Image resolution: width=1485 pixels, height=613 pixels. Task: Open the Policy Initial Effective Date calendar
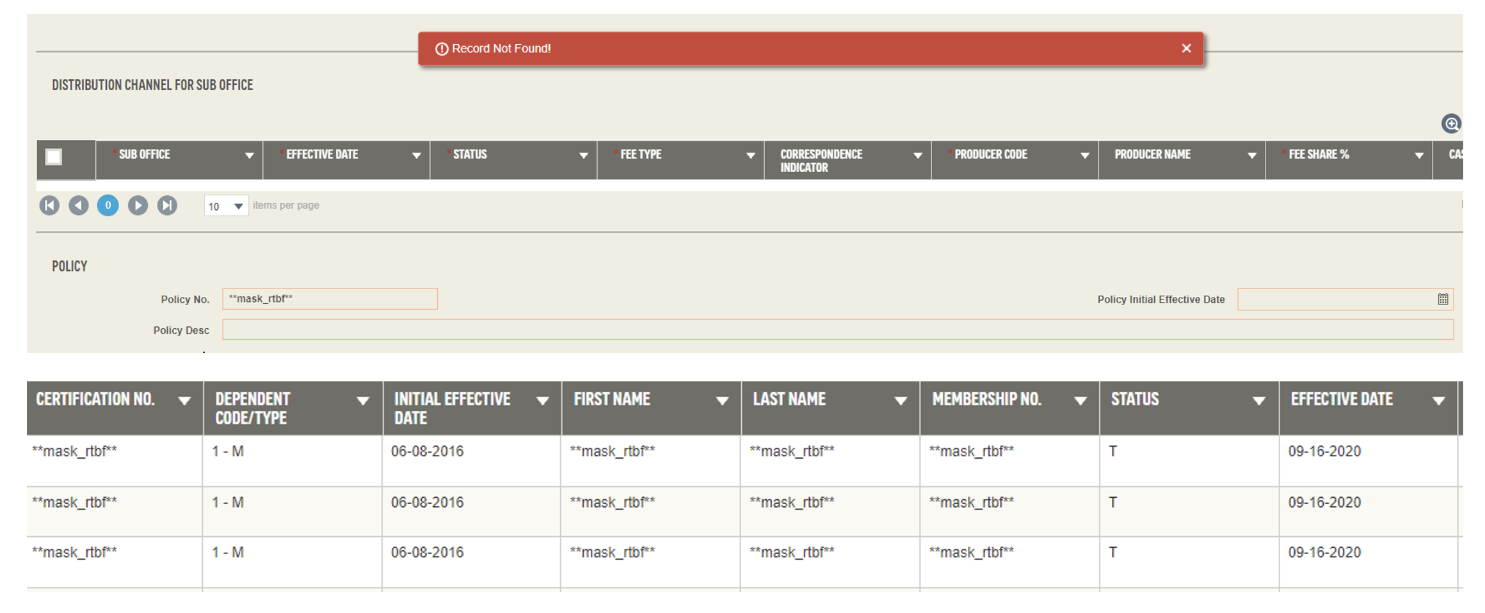(1442, 299)
